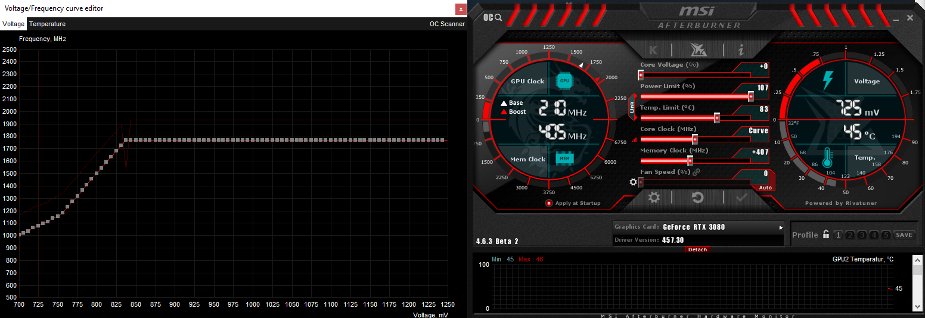The height and width of the screenshot is (318, 925).
Task: Expand the Graphics Card selector arrow
Action: tap(781, 227)
